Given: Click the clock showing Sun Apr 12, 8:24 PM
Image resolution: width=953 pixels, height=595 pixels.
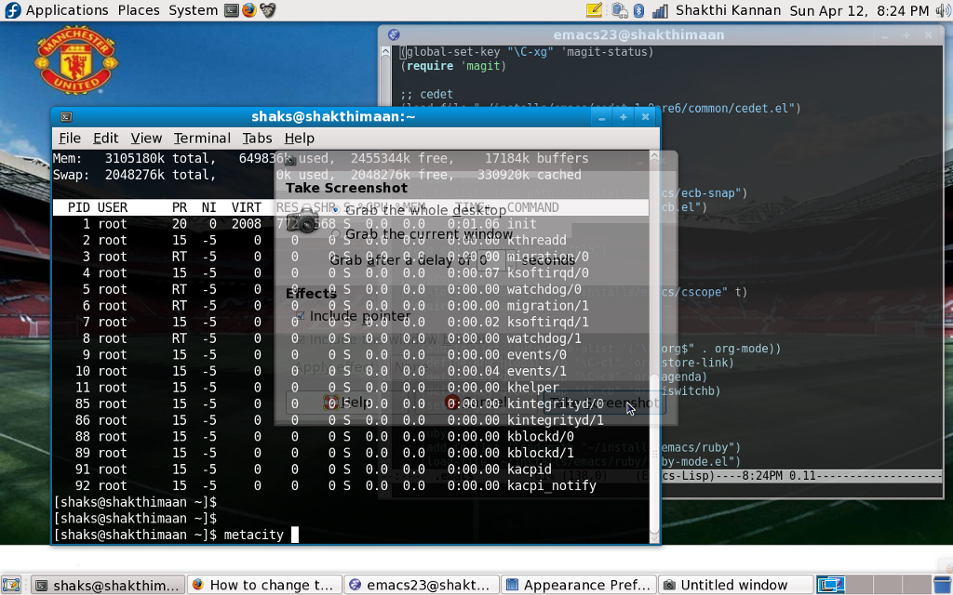Looking at the screenshot, I should tap(859, 10).
